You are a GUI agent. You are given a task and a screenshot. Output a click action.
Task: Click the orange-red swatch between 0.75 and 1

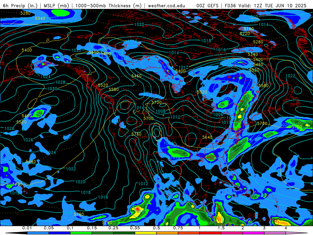189,233
